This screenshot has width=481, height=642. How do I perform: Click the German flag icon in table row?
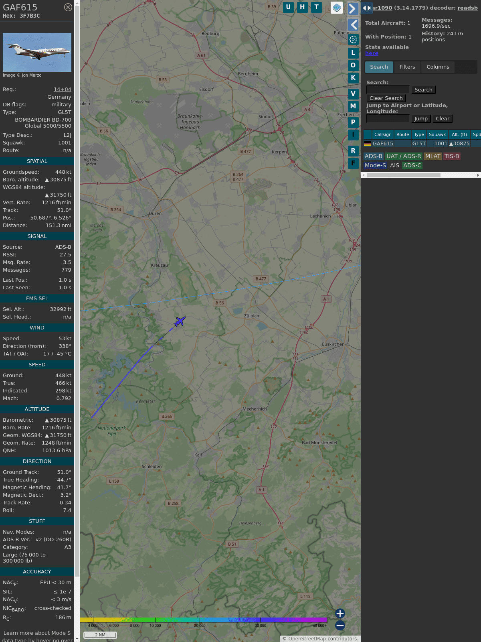[368, 144]
